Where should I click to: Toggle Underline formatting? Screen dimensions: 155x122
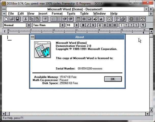(x=93, y=25)
